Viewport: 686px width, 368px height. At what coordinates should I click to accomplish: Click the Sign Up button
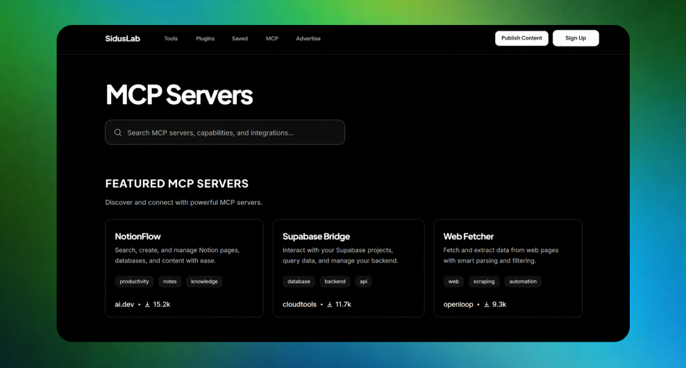pos(576,38)
